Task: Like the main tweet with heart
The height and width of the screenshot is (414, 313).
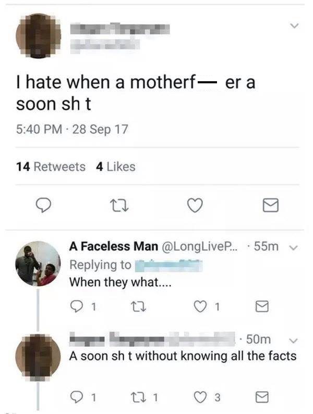Action: coord(194,207)
